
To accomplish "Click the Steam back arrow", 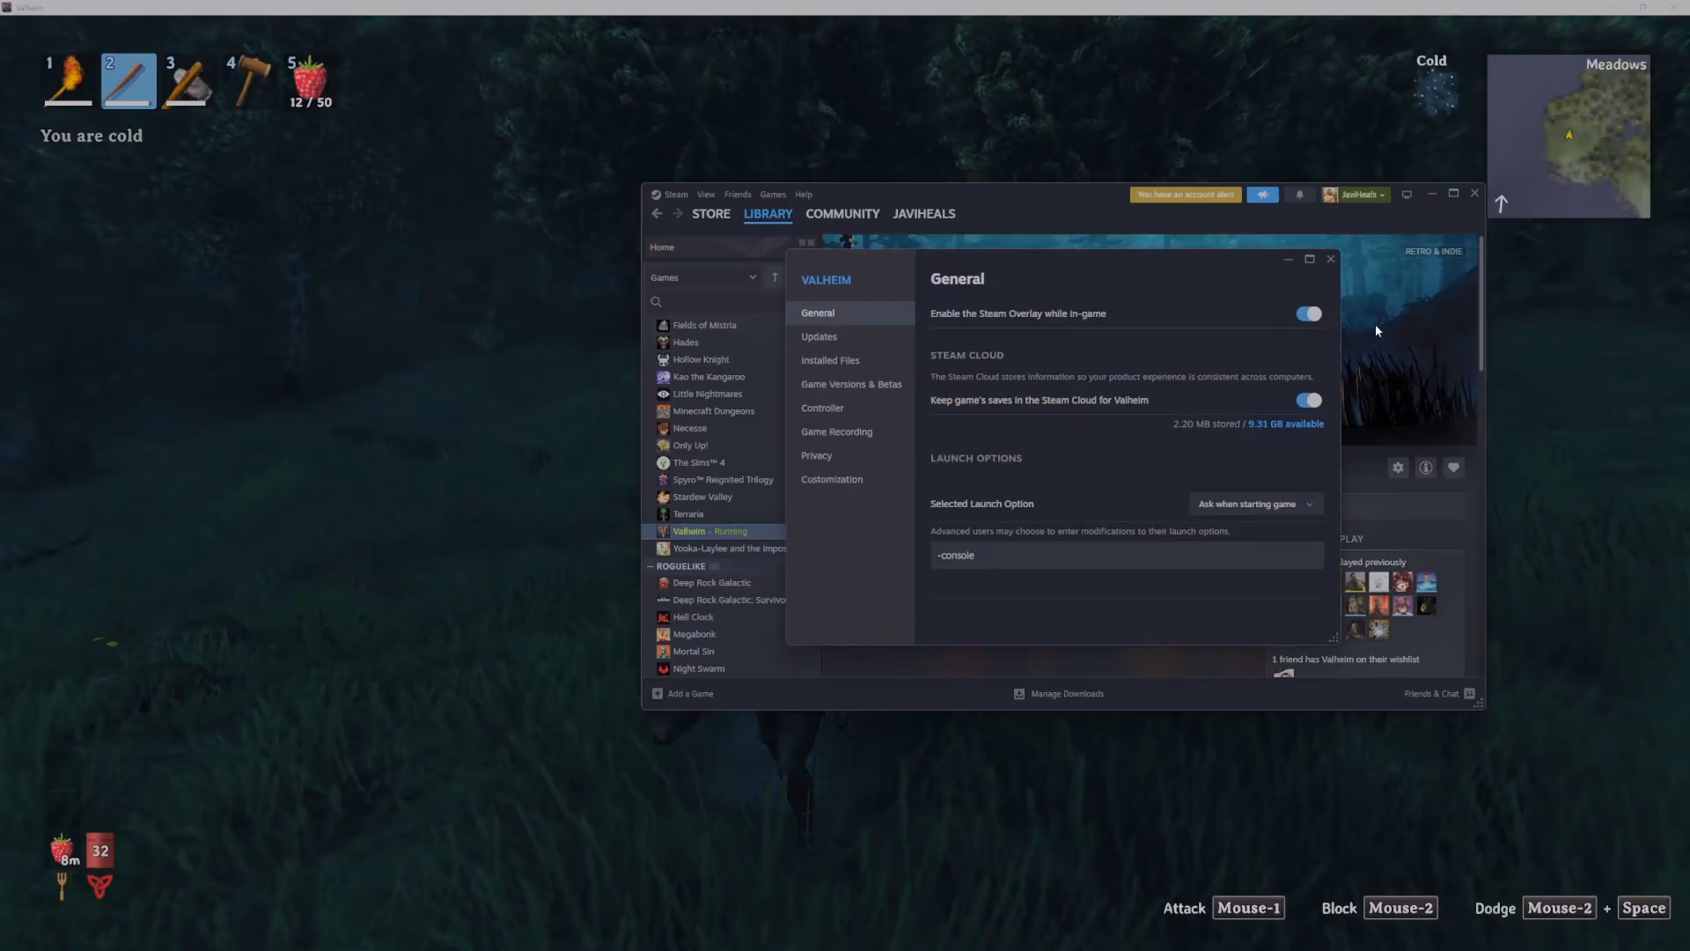I will pyautogui.click(x=657, y=214).
